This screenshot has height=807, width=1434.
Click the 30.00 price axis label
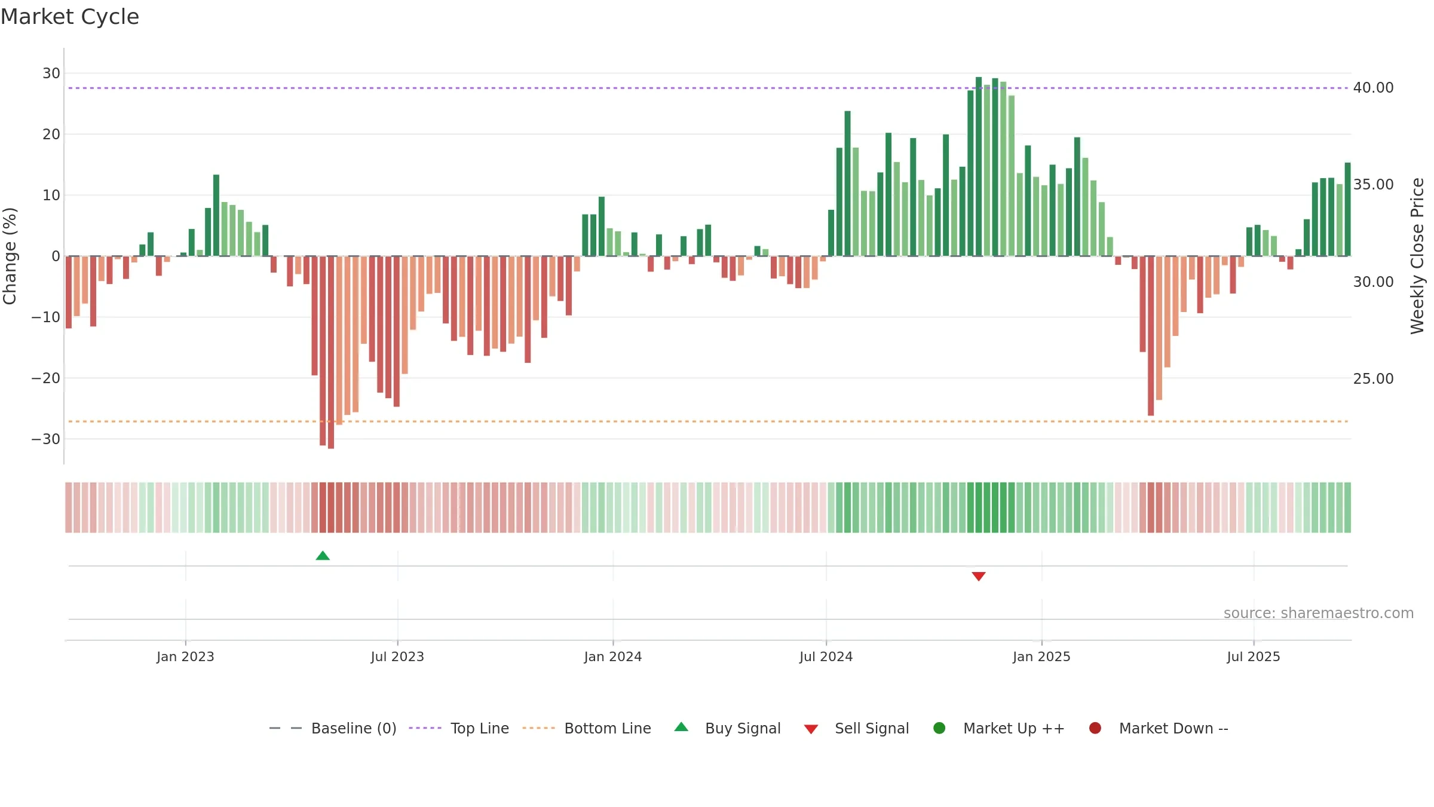coord(1373,282)
